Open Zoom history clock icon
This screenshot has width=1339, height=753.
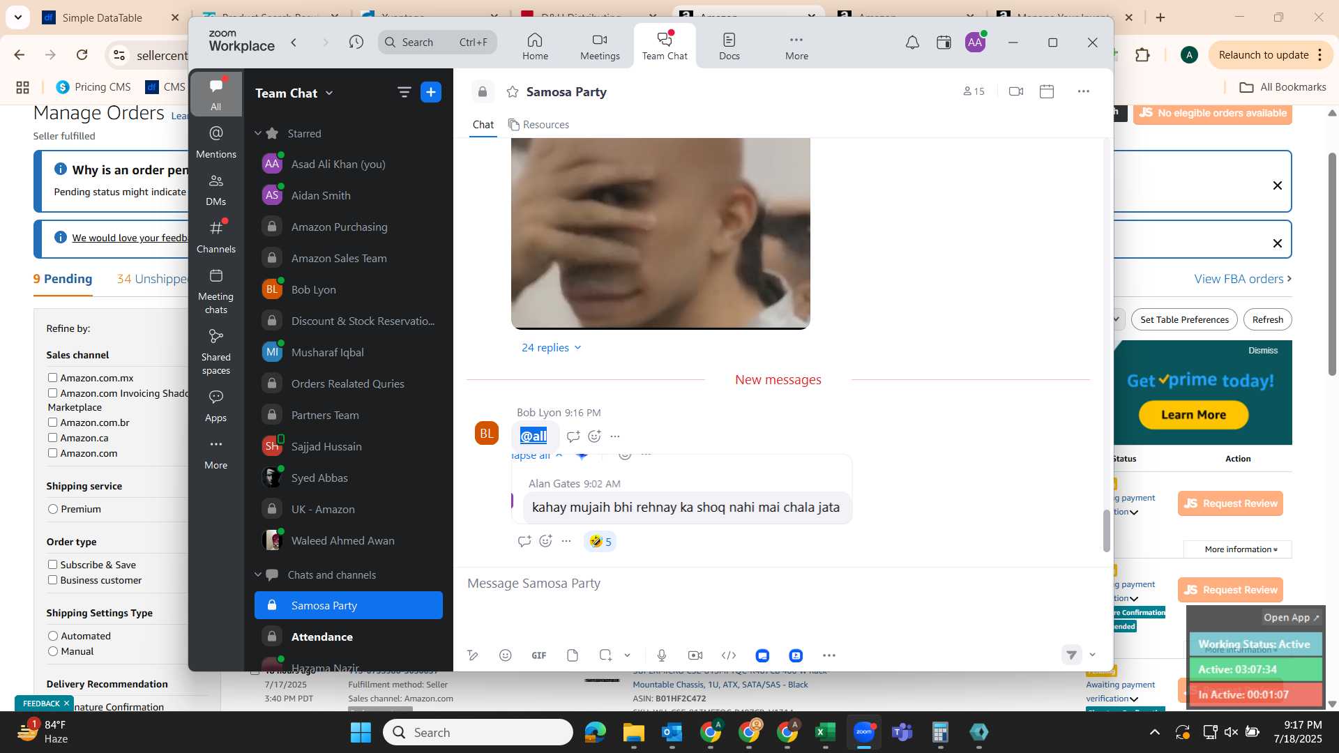click(x=356, y=43)
